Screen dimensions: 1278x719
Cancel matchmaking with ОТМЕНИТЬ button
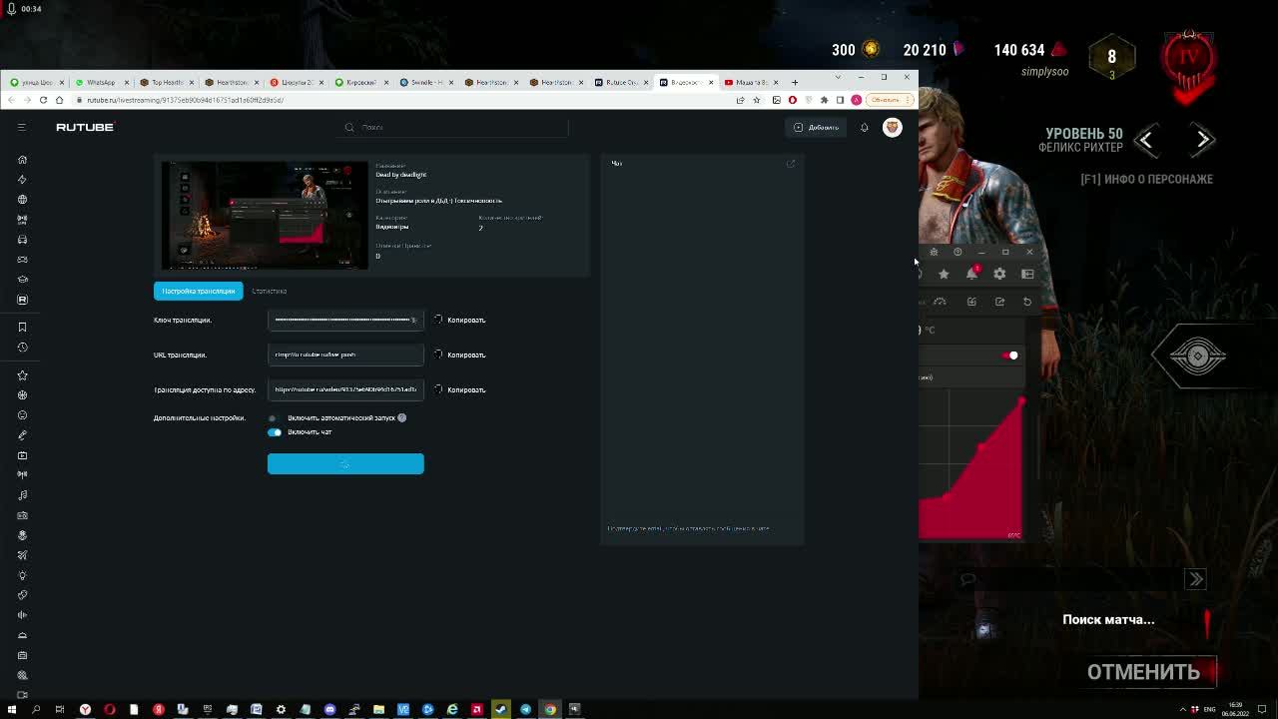1143,672
